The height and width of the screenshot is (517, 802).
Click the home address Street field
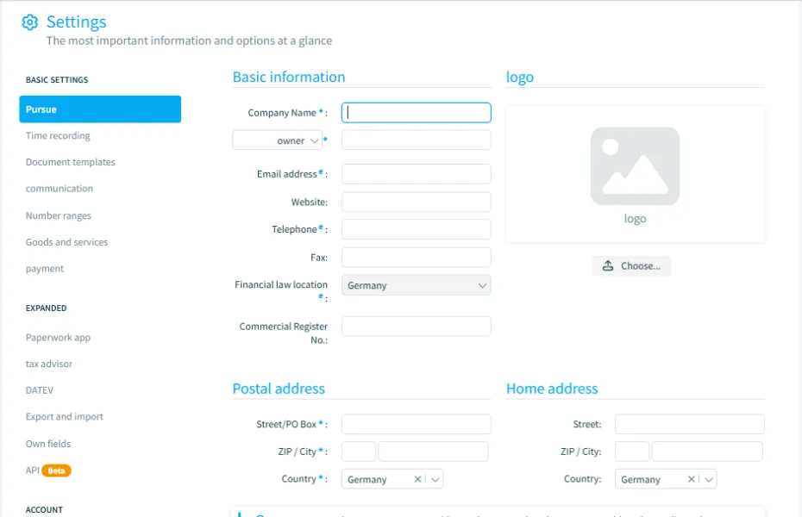[x=690, y=424]
